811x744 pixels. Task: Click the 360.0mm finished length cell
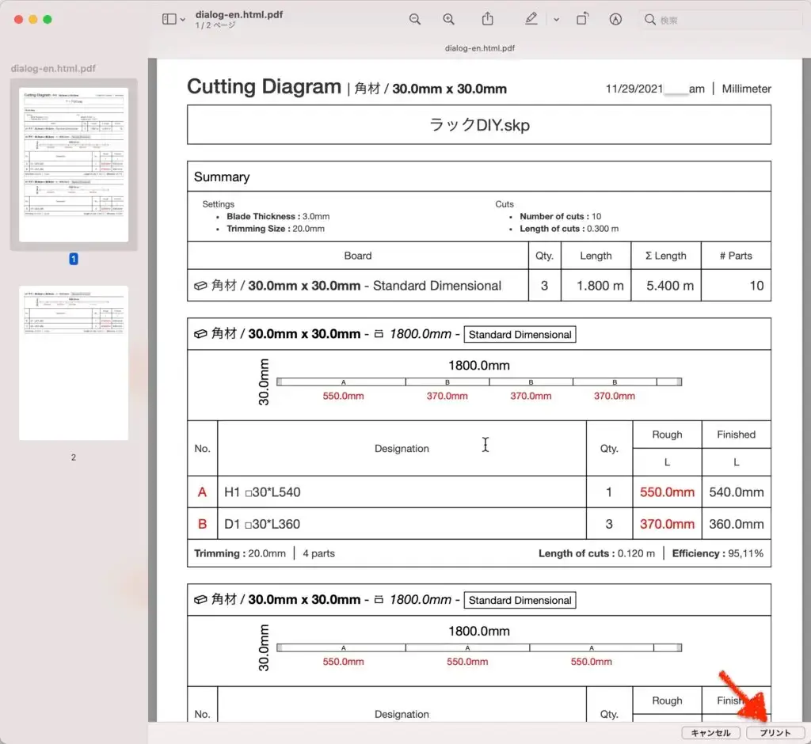(736, 524)
